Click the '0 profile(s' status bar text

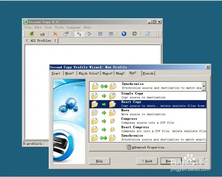point(33,143)
